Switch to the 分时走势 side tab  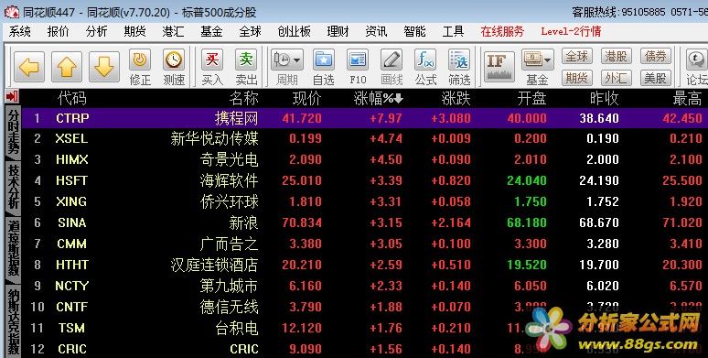tap(13, 133)
